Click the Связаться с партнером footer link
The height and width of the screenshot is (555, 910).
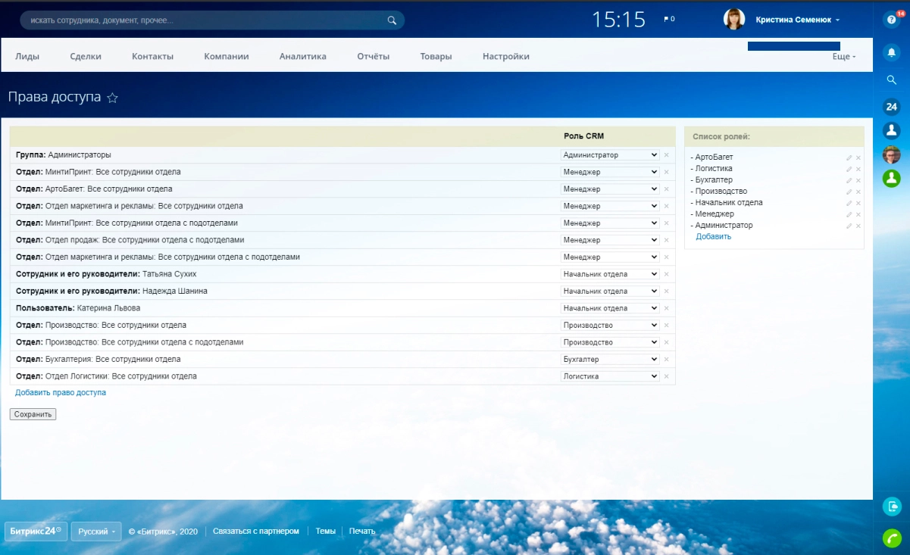pyautogui.click(x=256, y=532)
